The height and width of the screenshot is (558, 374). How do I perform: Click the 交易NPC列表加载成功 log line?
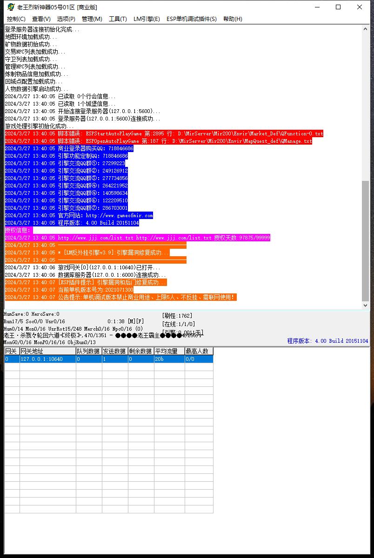coord(35,52)
